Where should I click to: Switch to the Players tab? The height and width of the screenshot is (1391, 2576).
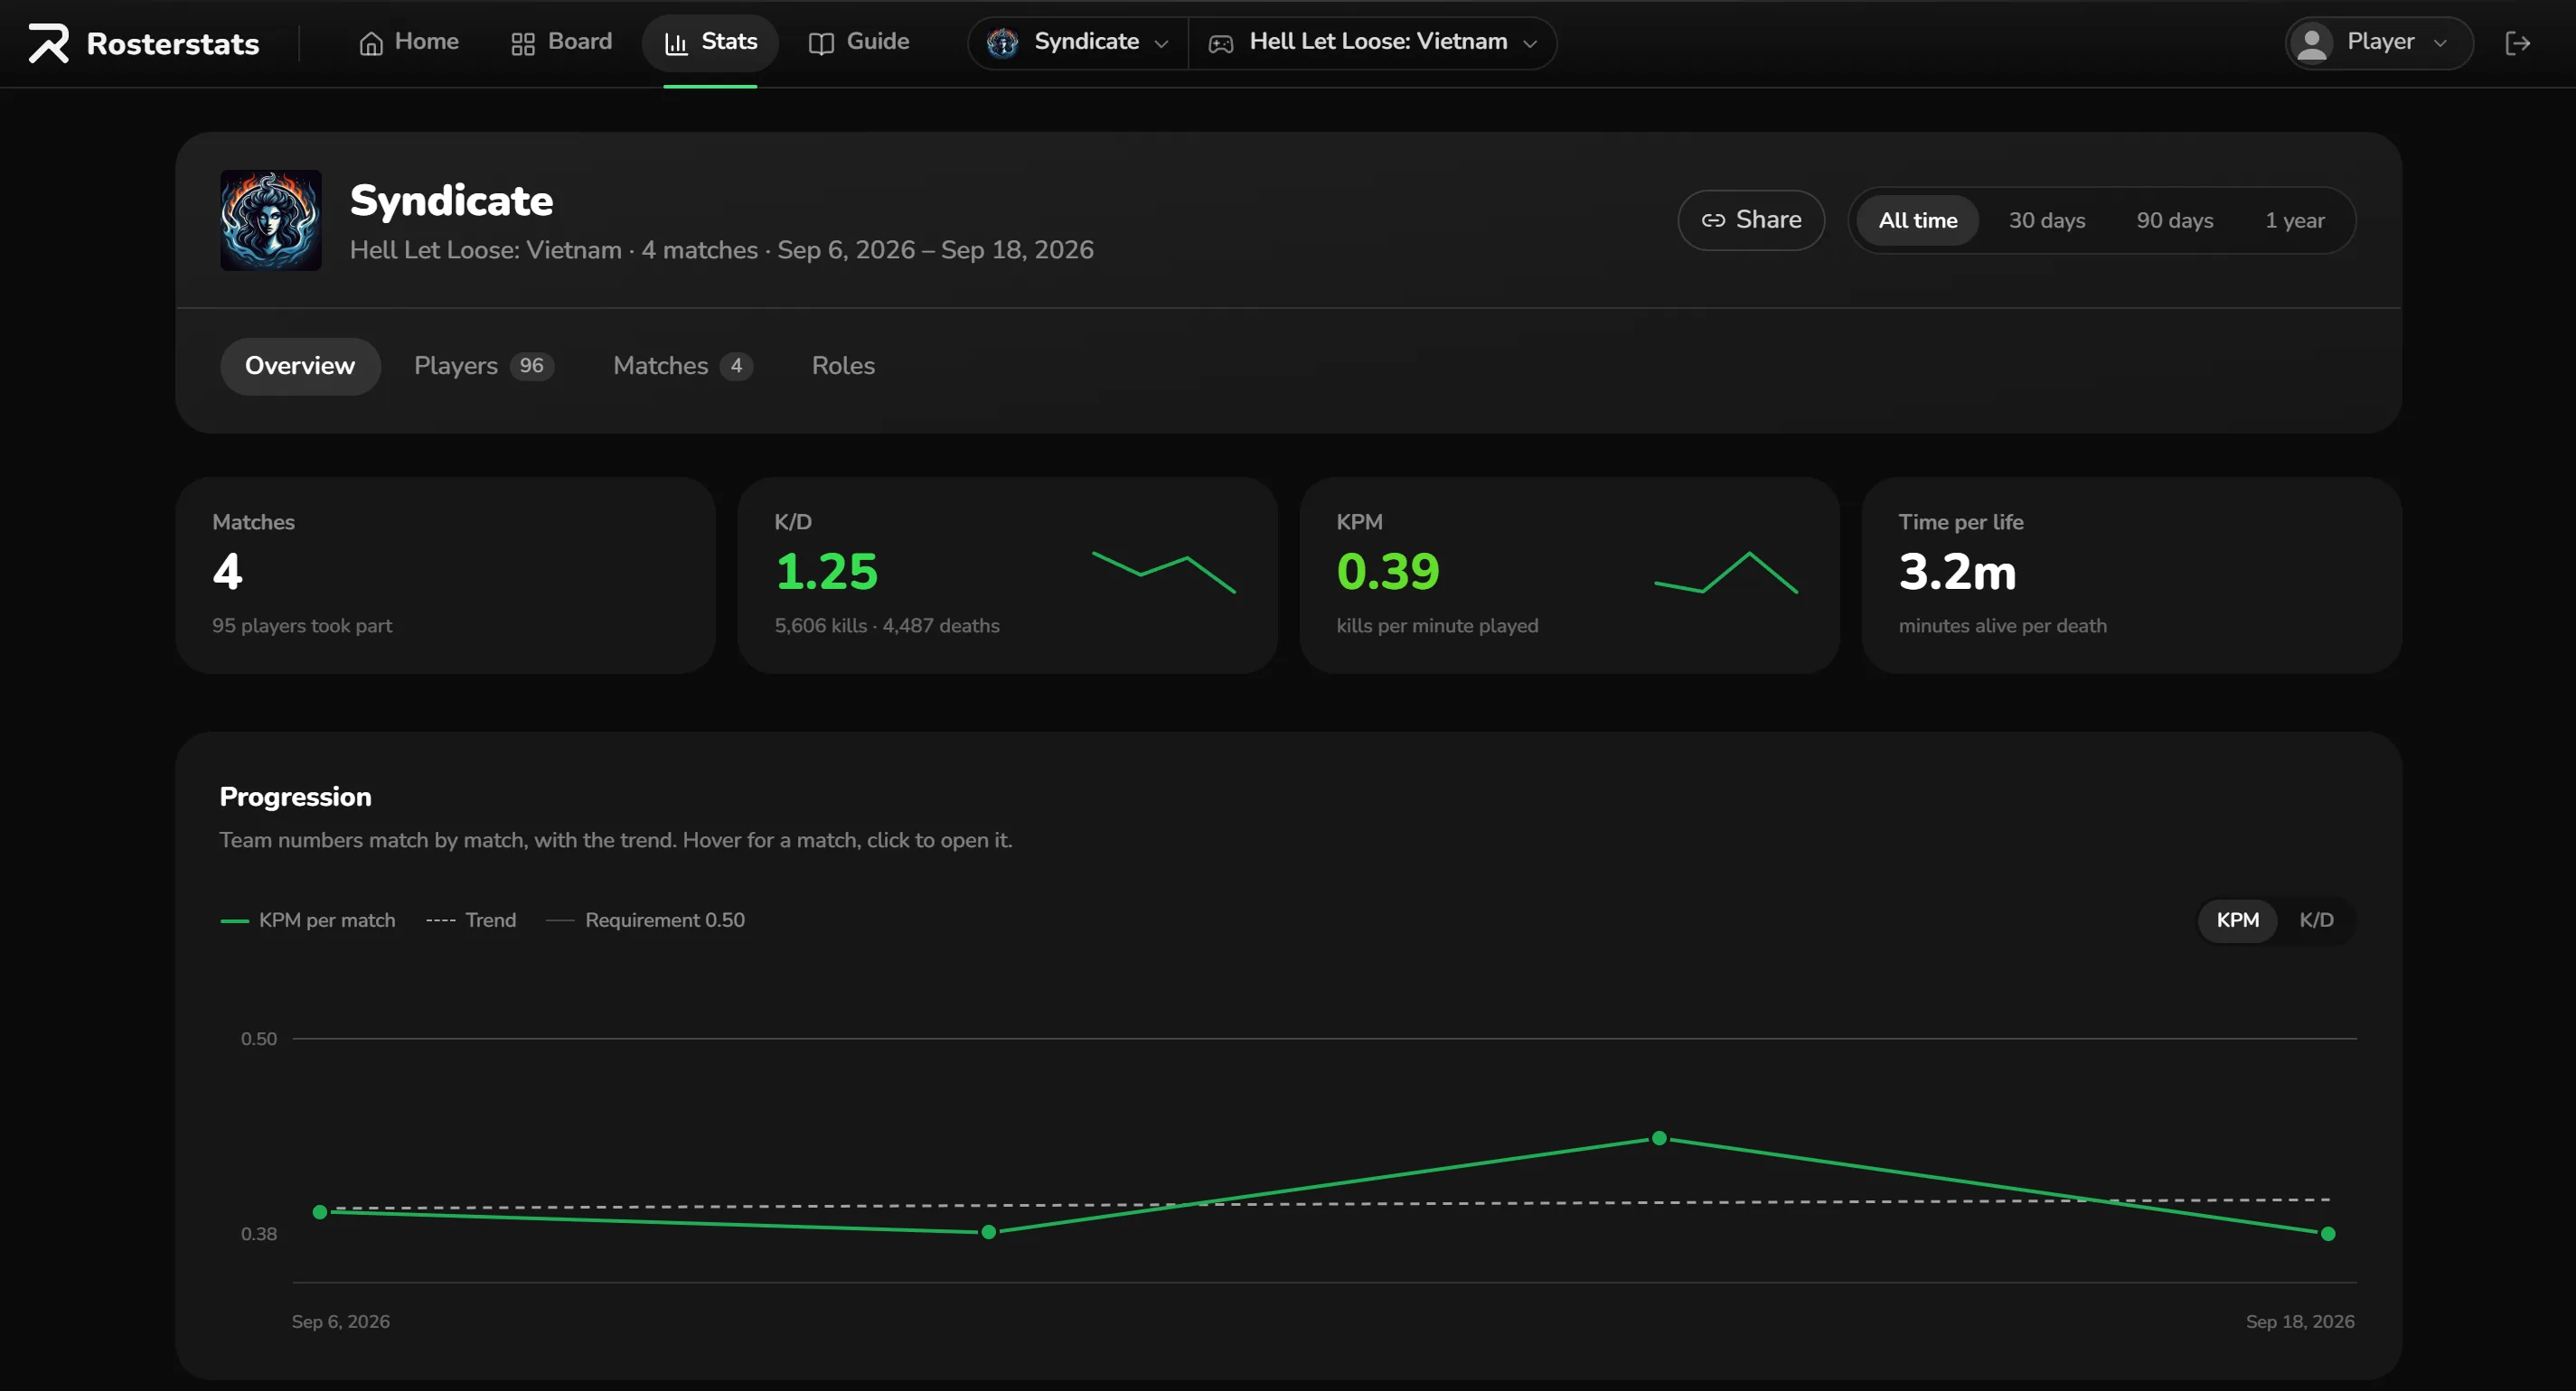click(x=484, y=366)
